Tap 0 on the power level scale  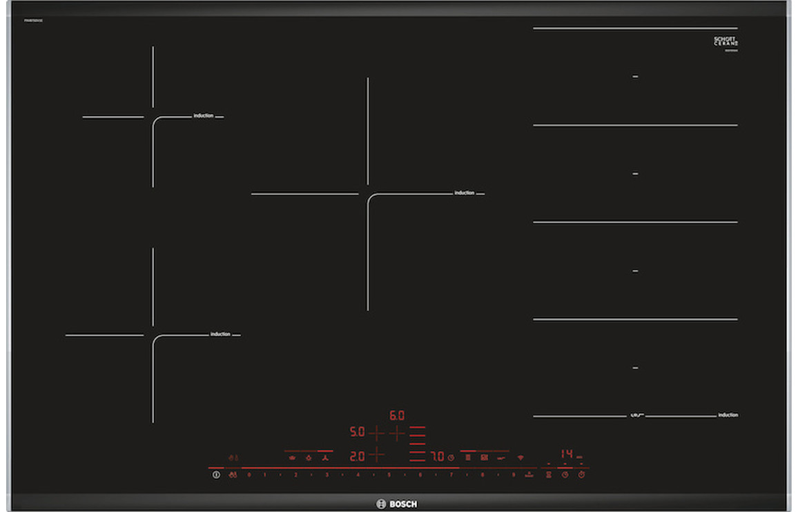[249, 475]
